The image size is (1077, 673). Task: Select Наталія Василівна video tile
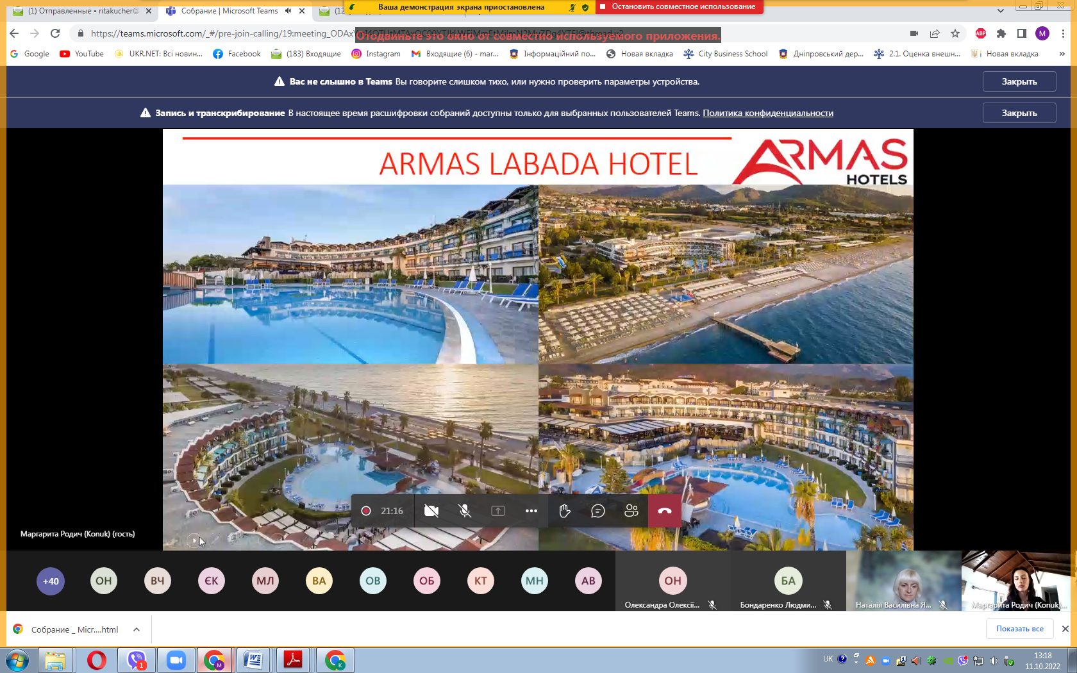click(903, 581)
